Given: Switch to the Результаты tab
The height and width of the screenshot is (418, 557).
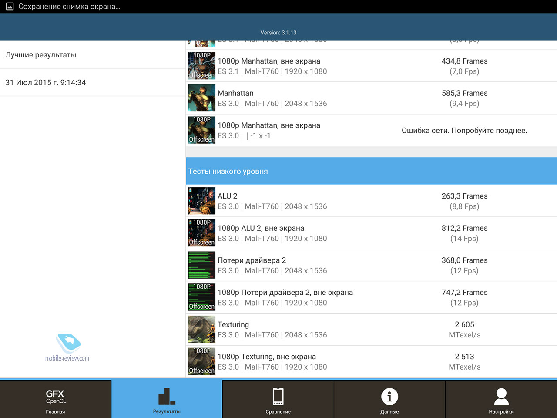Looking at the screenshot, I should pyautogui.click(x=167, y=399).
